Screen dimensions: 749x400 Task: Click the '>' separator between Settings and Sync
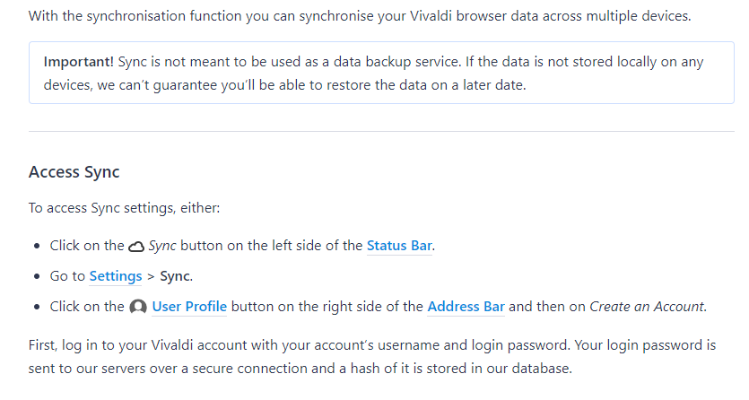pos(151,276)
